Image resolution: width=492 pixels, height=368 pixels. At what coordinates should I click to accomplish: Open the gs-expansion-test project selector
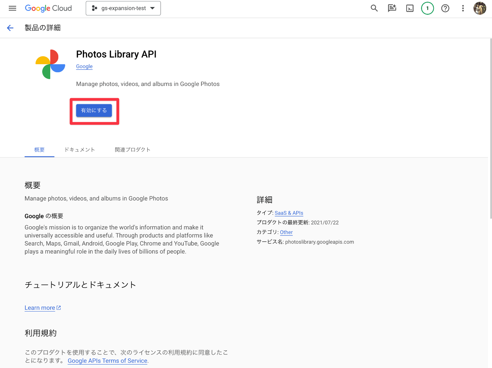(x=123, y=8)
